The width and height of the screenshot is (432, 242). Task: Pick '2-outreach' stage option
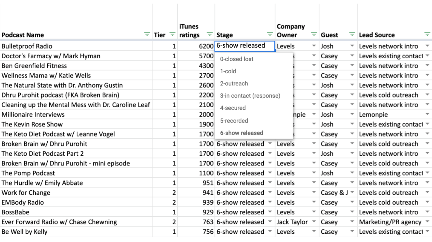(234, 84)
